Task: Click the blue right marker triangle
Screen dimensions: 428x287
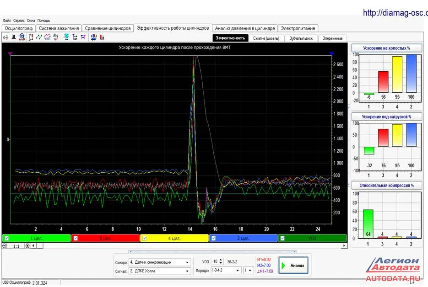Action: 331,53
